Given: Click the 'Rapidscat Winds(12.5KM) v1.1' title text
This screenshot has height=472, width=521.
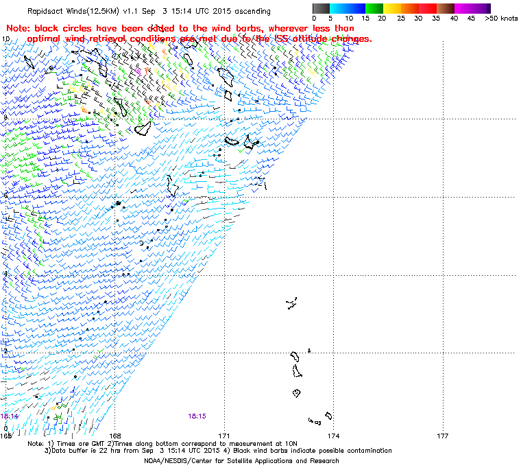Looking at the screenshot, I should pos(83,11).
